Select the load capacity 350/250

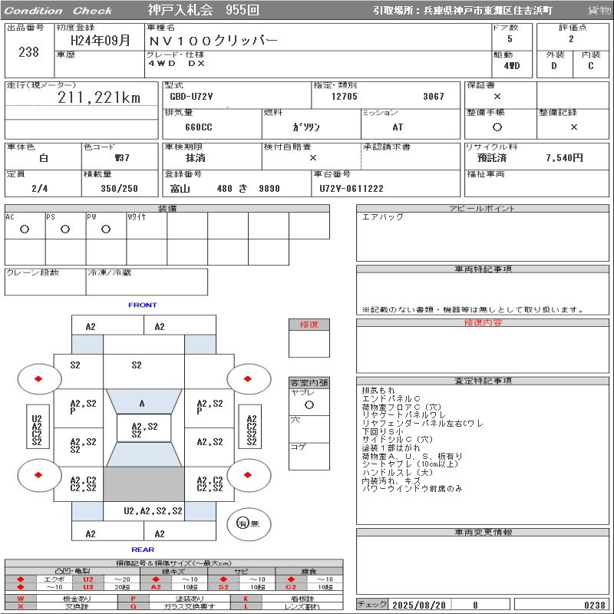click(120, 188)
